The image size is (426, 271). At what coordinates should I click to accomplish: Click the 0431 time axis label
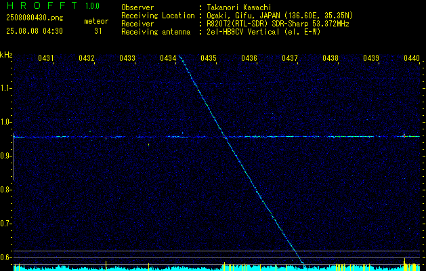click(45, 58)
